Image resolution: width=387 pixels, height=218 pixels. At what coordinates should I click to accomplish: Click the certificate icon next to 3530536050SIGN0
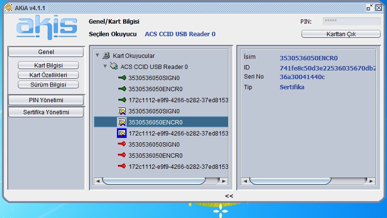point(122,111)
